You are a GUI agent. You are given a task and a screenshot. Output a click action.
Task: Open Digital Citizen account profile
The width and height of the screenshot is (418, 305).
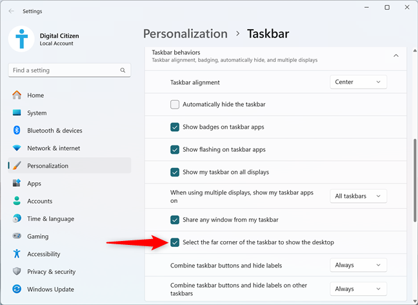point(44,39)
